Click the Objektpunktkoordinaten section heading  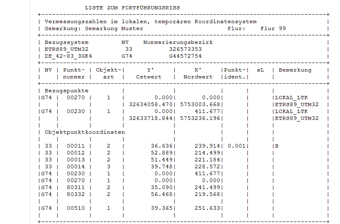[x=84, y=132]
